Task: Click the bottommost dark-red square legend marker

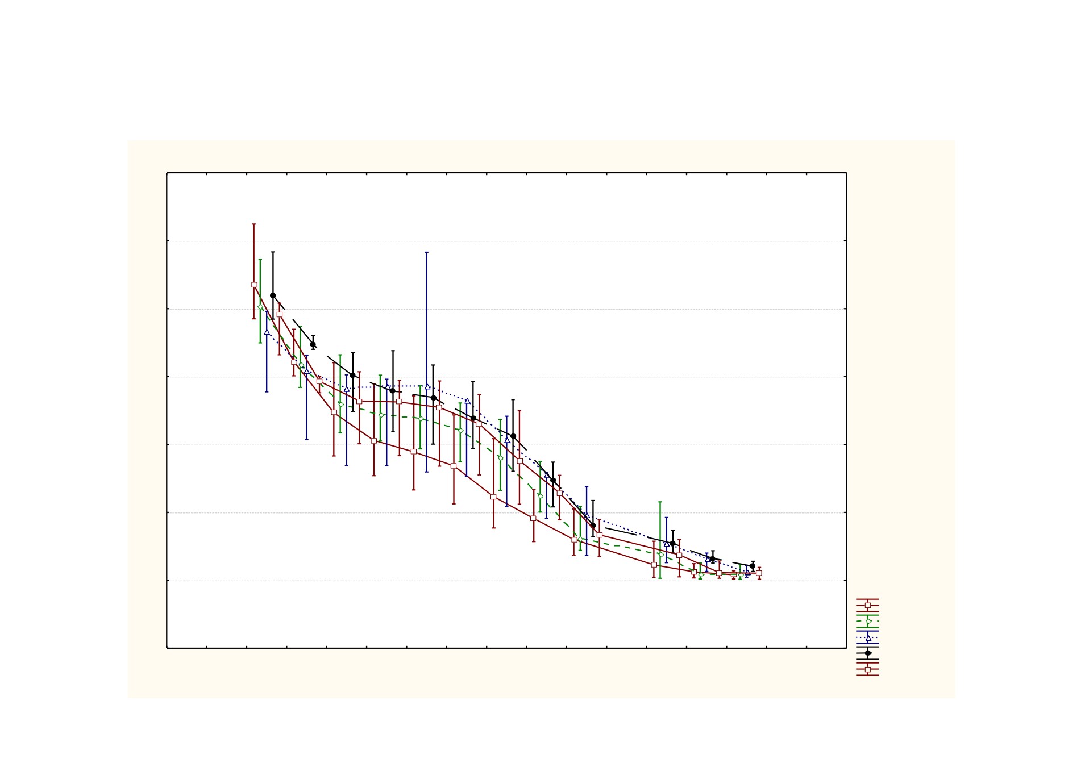Action: pyautogui.click(x=868, y=669)
